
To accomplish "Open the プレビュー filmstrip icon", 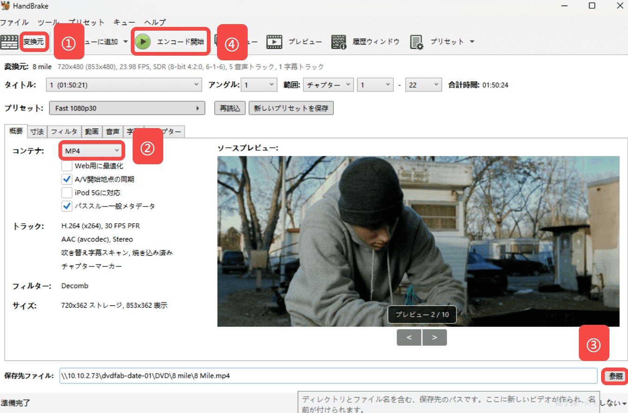I will point(274,42).
